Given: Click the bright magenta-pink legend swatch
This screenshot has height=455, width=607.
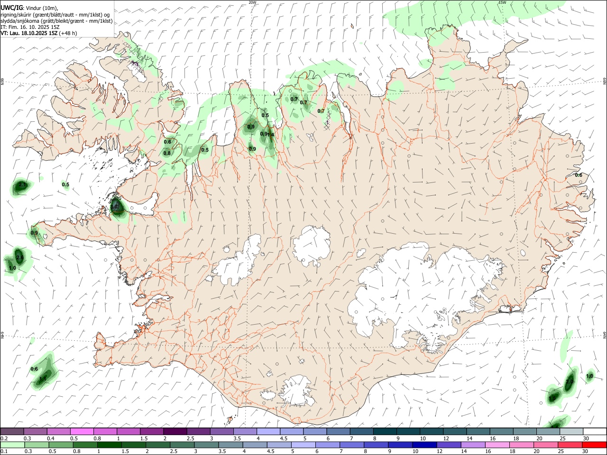Looking at the screenshot, I should pos(82,431).
